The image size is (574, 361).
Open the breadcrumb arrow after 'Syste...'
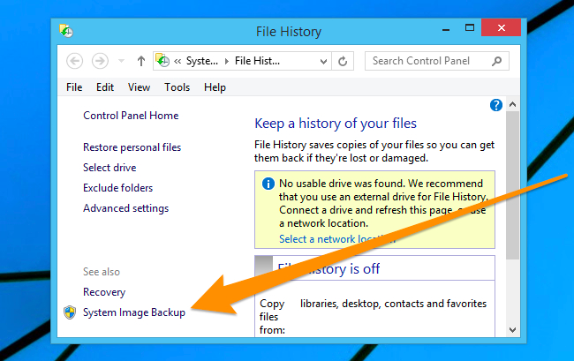pos(227,61)
